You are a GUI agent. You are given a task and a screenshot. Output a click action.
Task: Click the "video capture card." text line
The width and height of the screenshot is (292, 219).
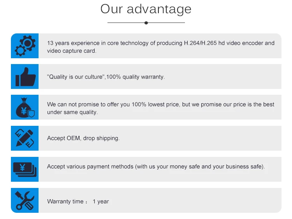[72, 51]
